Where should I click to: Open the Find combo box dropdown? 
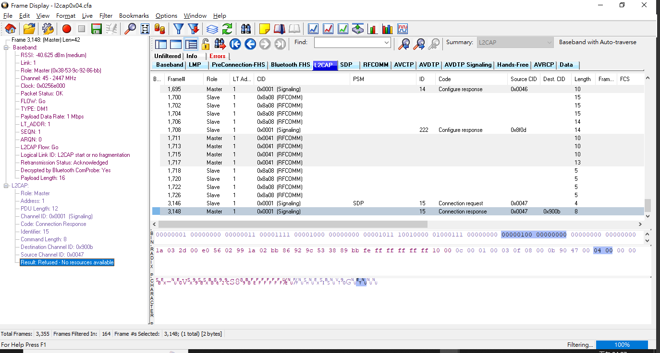coord(387,43)
